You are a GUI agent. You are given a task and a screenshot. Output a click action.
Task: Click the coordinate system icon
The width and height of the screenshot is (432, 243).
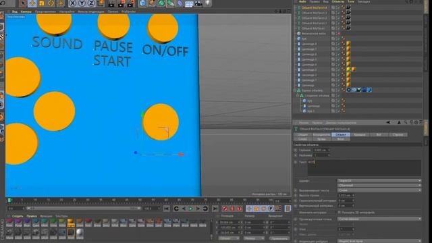101,3
